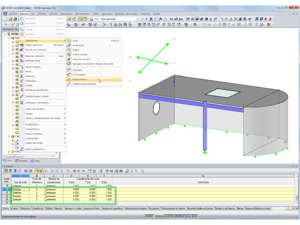Expand 'Casos y combinaciones de carga' submenu
300x225 pixels.
(x=43, y=118)
